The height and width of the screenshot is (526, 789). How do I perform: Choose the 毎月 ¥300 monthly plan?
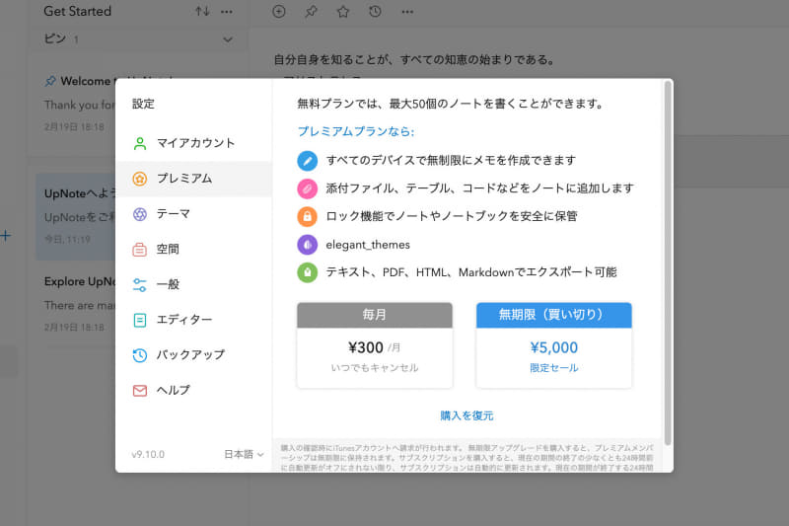pos(375,345)
